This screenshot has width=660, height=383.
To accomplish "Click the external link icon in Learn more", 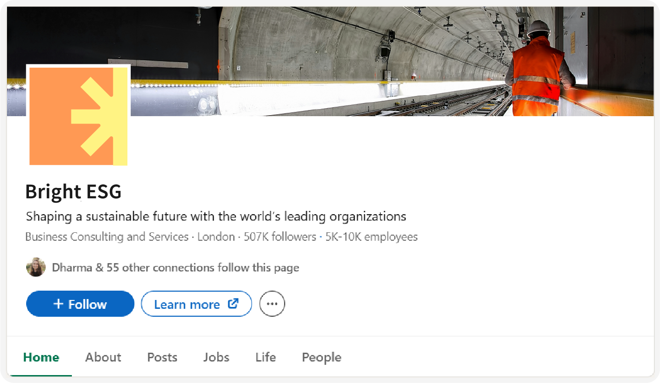I will (233, 304).
